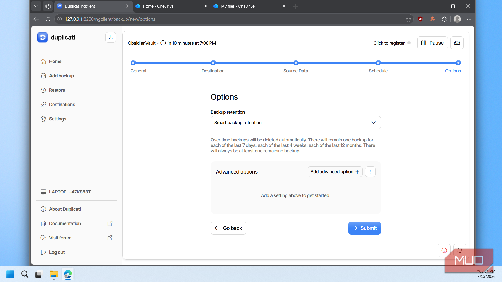
Task: Open the browser tab actions workspaces icon
Action: click(x=48, y=6)
